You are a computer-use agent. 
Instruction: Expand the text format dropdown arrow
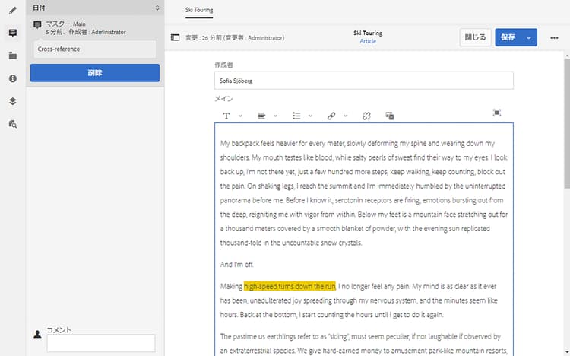coord(240,116)
